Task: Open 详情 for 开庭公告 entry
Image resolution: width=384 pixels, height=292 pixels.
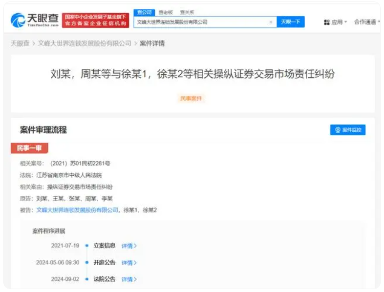Action: (x=129, y=263)
